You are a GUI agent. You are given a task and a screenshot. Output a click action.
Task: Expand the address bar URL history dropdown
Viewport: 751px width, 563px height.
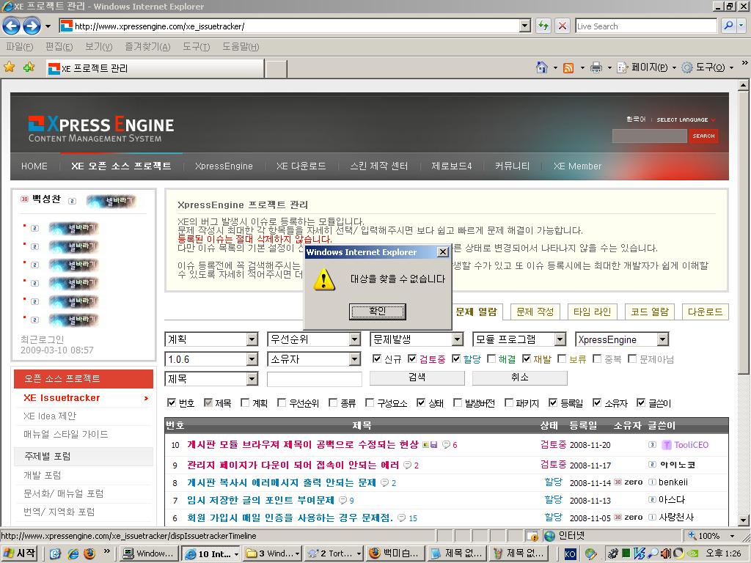525,26
